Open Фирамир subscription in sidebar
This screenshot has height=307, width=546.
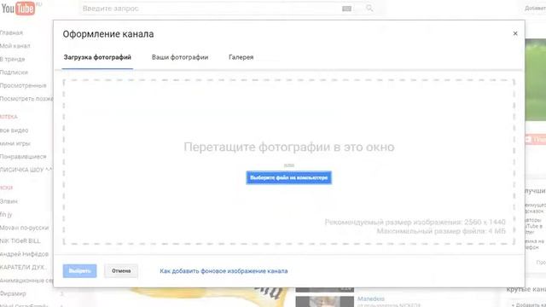pyautogui.click(x=13, y=293)
